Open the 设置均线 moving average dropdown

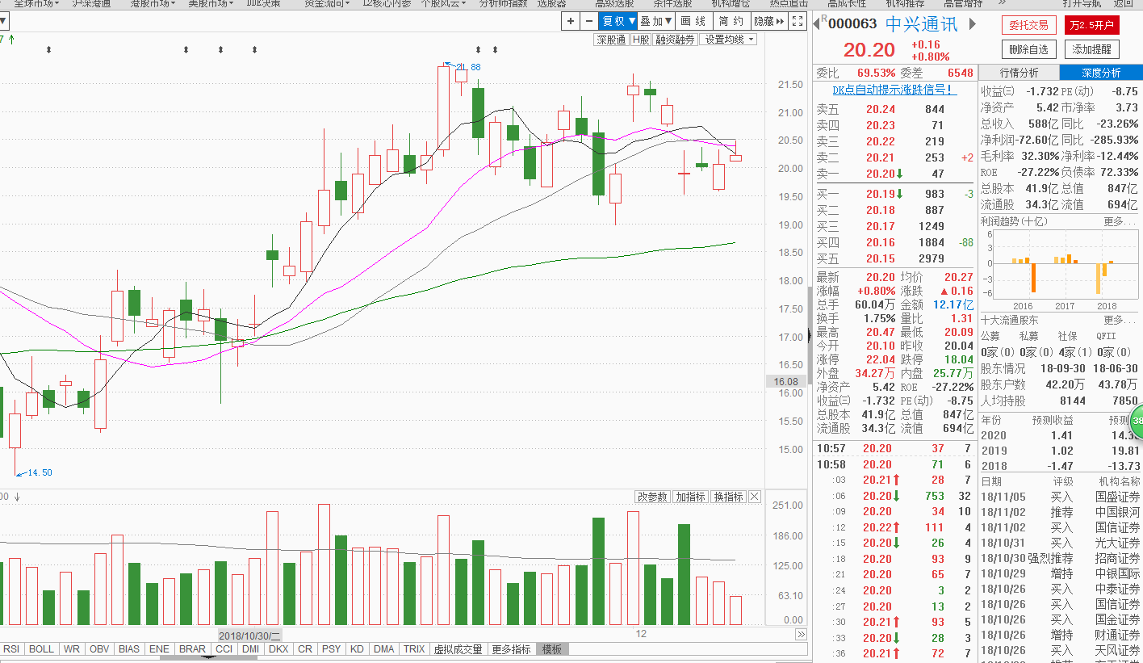tap(729, 40)
